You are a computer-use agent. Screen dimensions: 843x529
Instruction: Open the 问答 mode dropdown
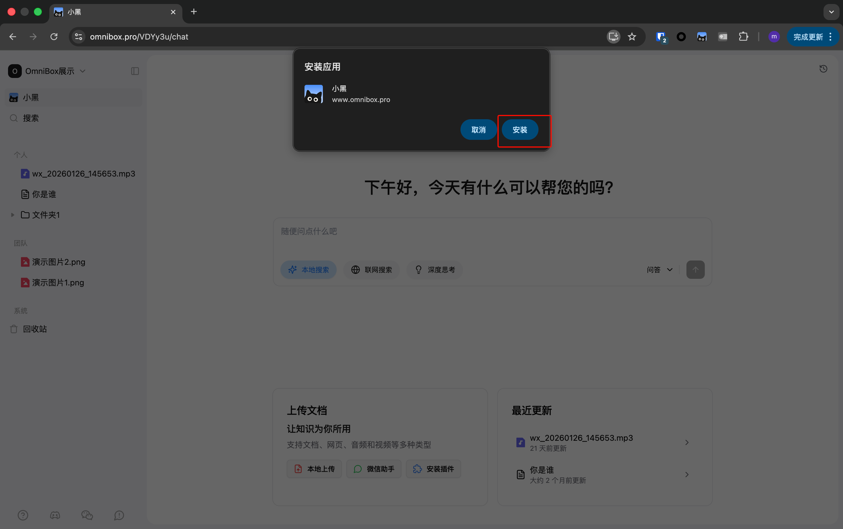[659, 270]
